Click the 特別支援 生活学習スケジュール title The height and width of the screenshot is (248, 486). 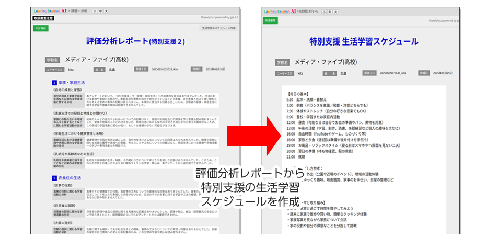[x=364, y=41]
